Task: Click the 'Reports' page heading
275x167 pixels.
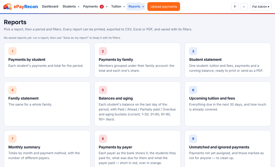Action: click(x=15, y=22)
